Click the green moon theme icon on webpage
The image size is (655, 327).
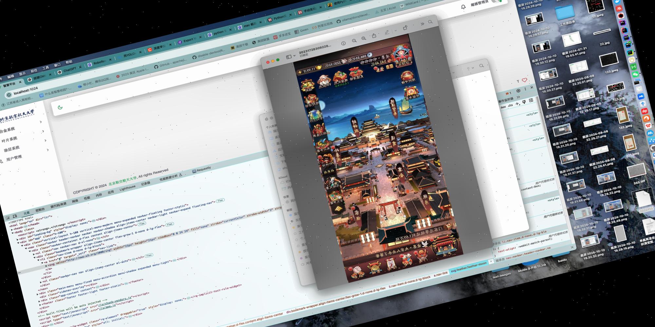tap(60, 107)
